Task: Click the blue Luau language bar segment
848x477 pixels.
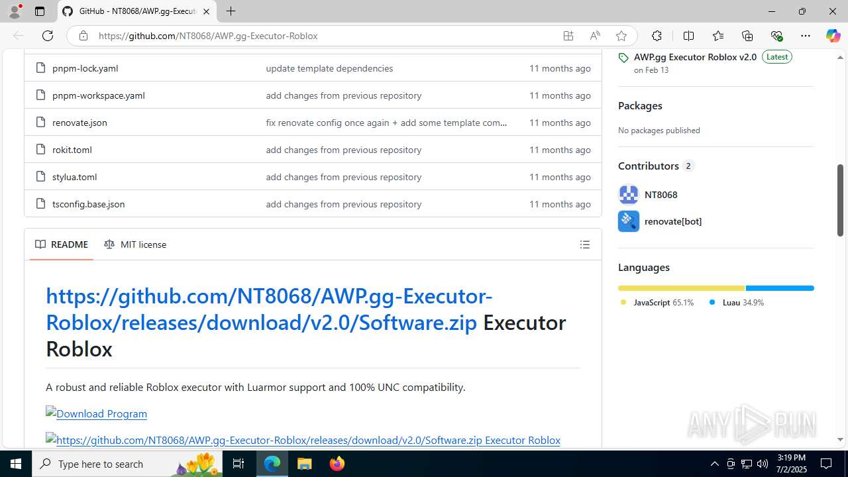Action: pyautogui.click(x=780, y=288)
